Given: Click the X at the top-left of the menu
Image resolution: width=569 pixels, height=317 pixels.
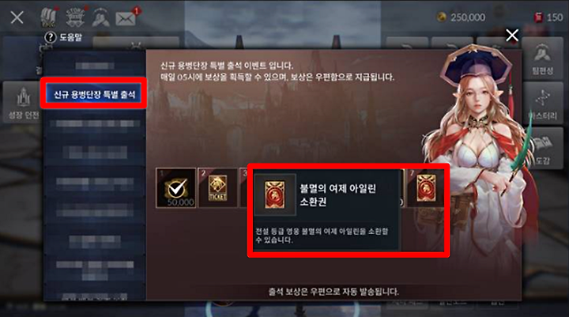Looking at the screenshot, I should pos(17,17).
